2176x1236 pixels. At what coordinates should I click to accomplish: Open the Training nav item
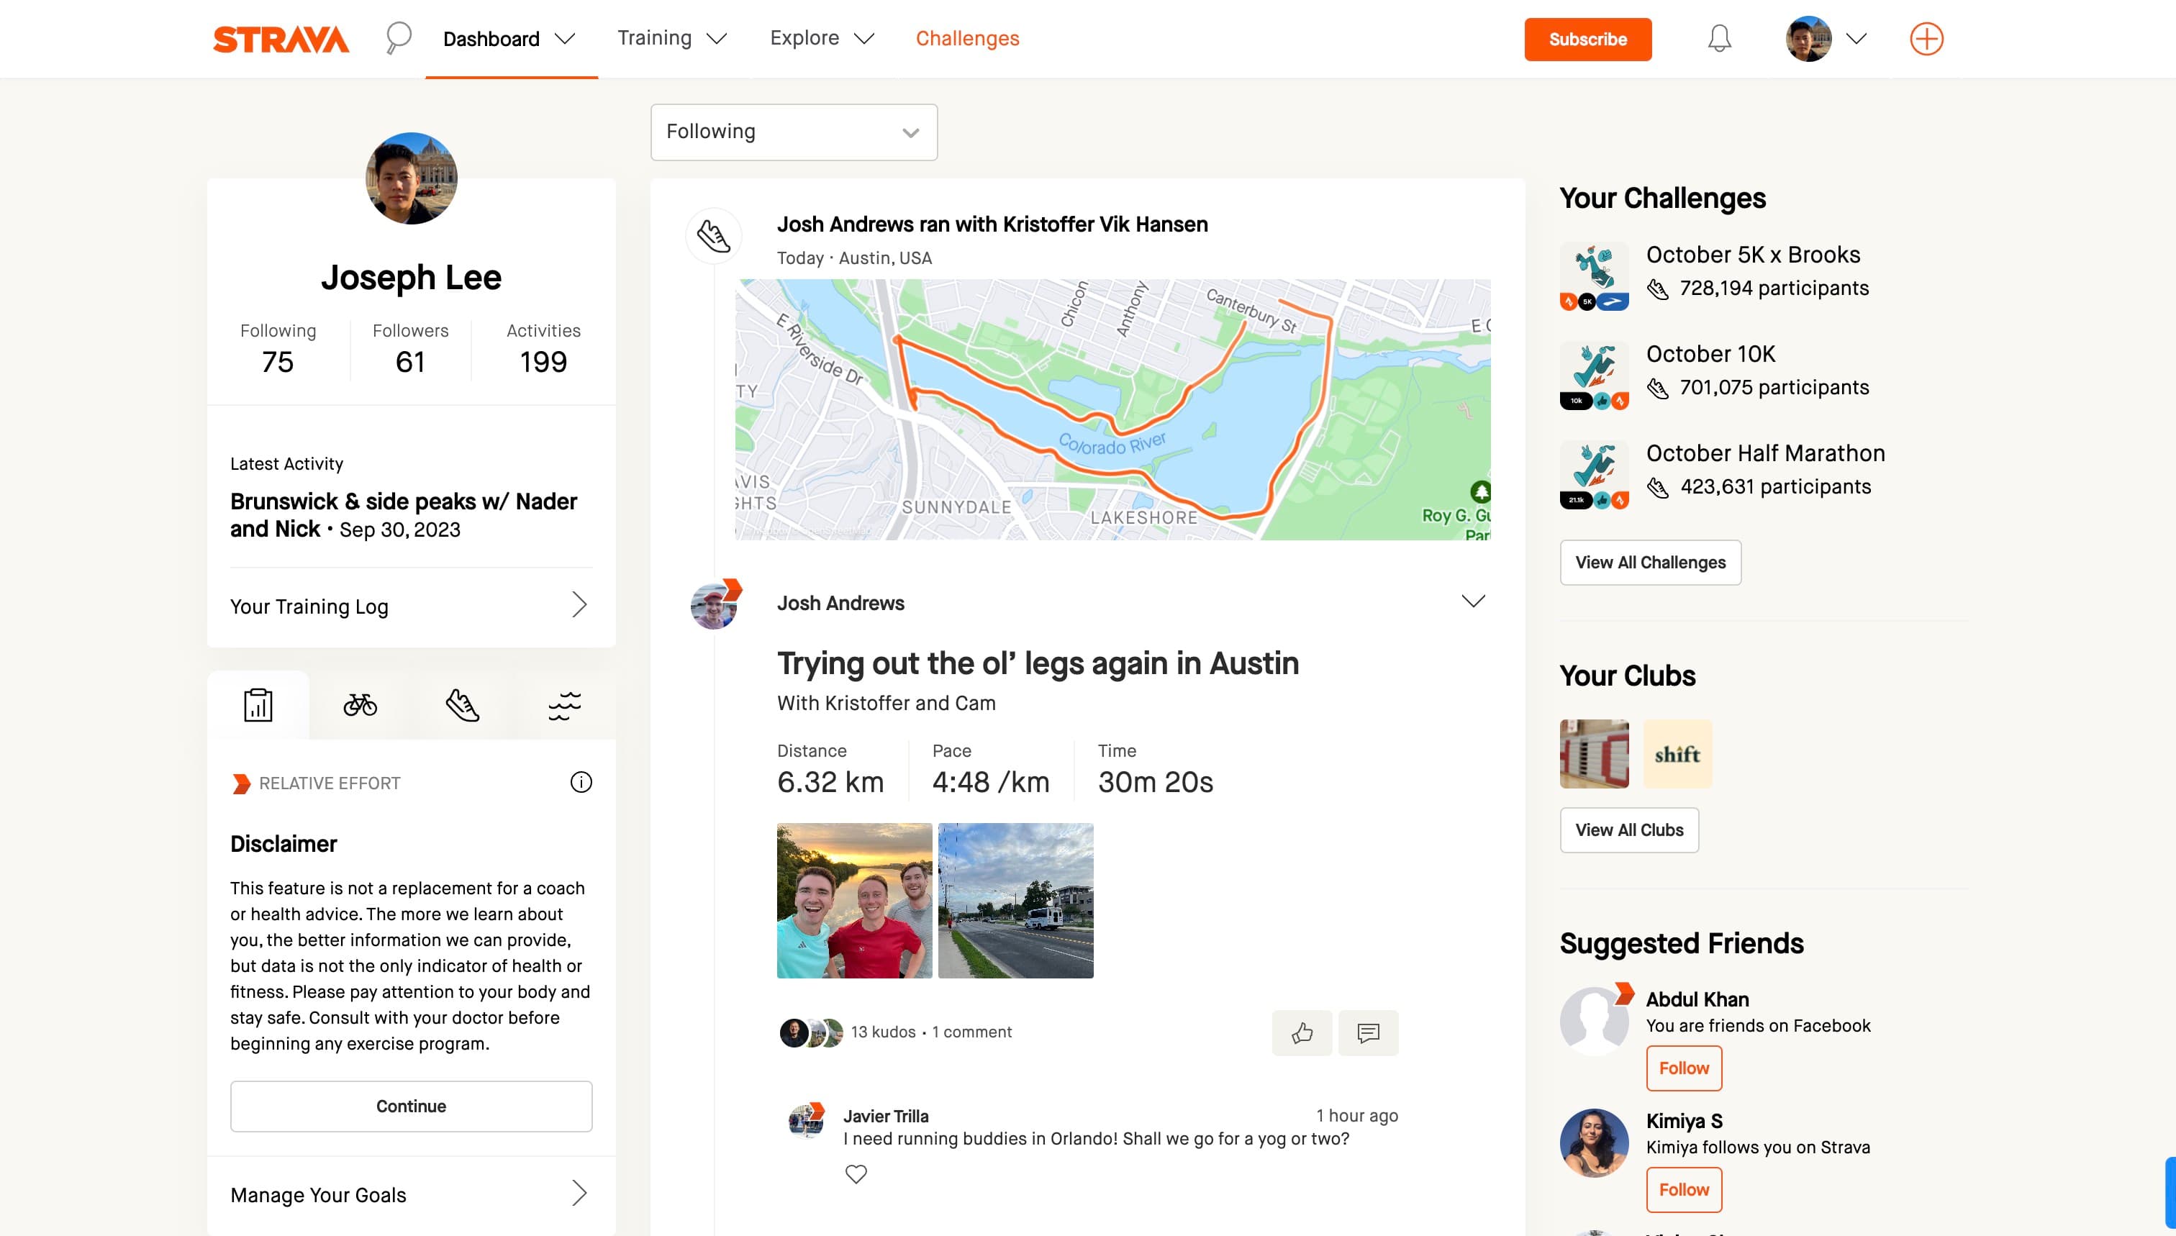click(x=655, y=38)
